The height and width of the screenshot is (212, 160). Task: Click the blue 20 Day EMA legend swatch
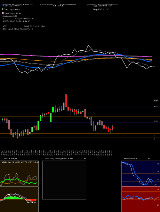point(4,5)
